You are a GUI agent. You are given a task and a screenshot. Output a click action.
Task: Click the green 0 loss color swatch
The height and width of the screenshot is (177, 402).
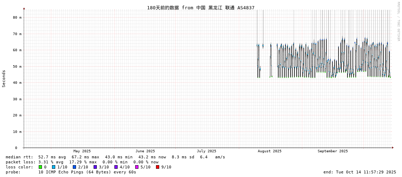41,167
